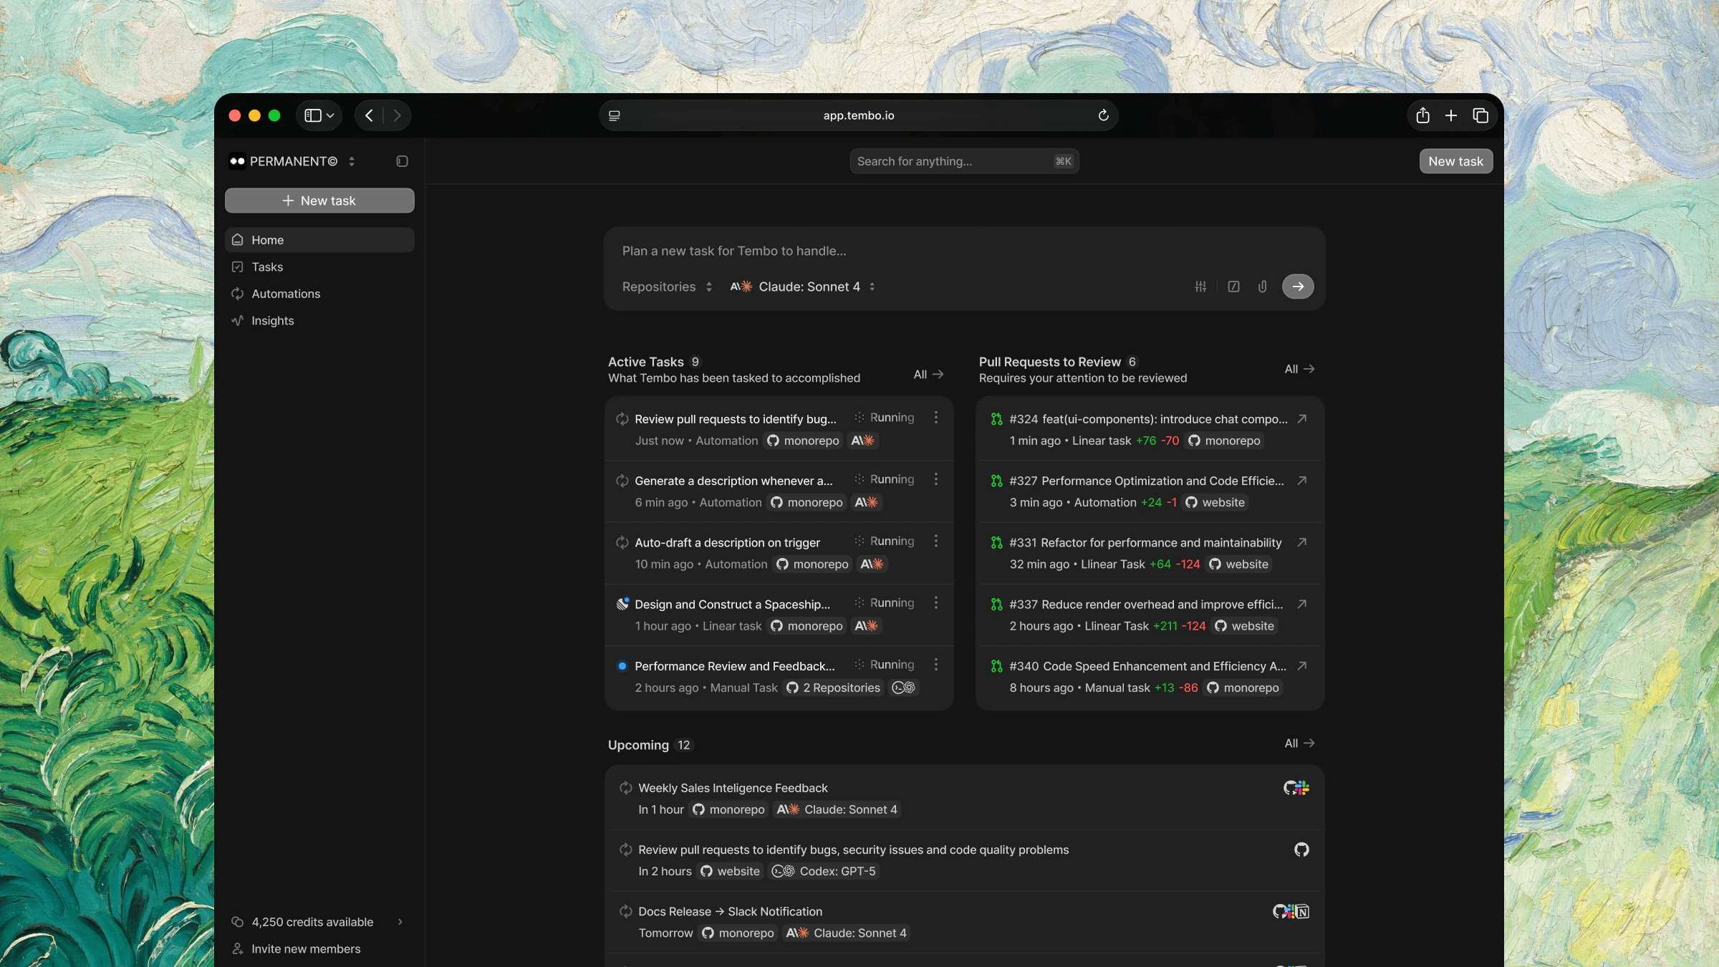Toggle the browser sidebar panel button
Viewport: 1719px width, 967px height.
pos(313,115)
